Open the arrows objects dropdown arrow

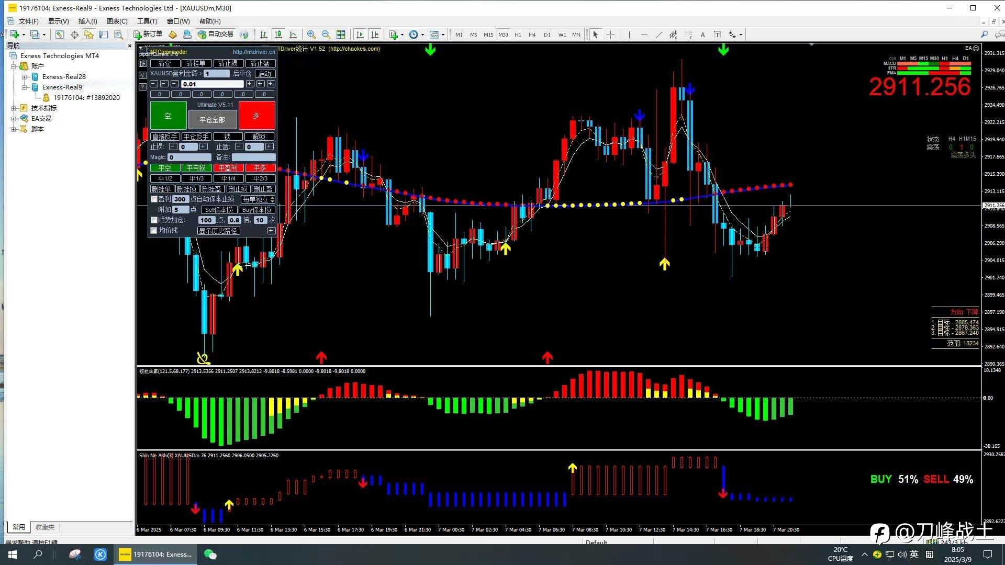[741, 35]
